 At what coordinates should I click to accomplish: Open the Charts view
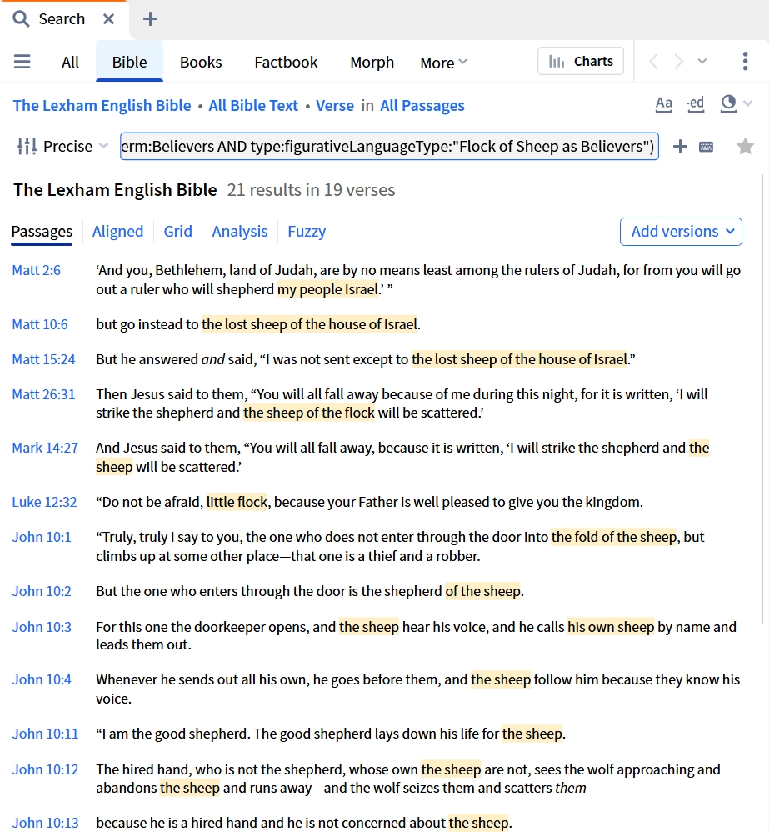(x=581, y=61)
